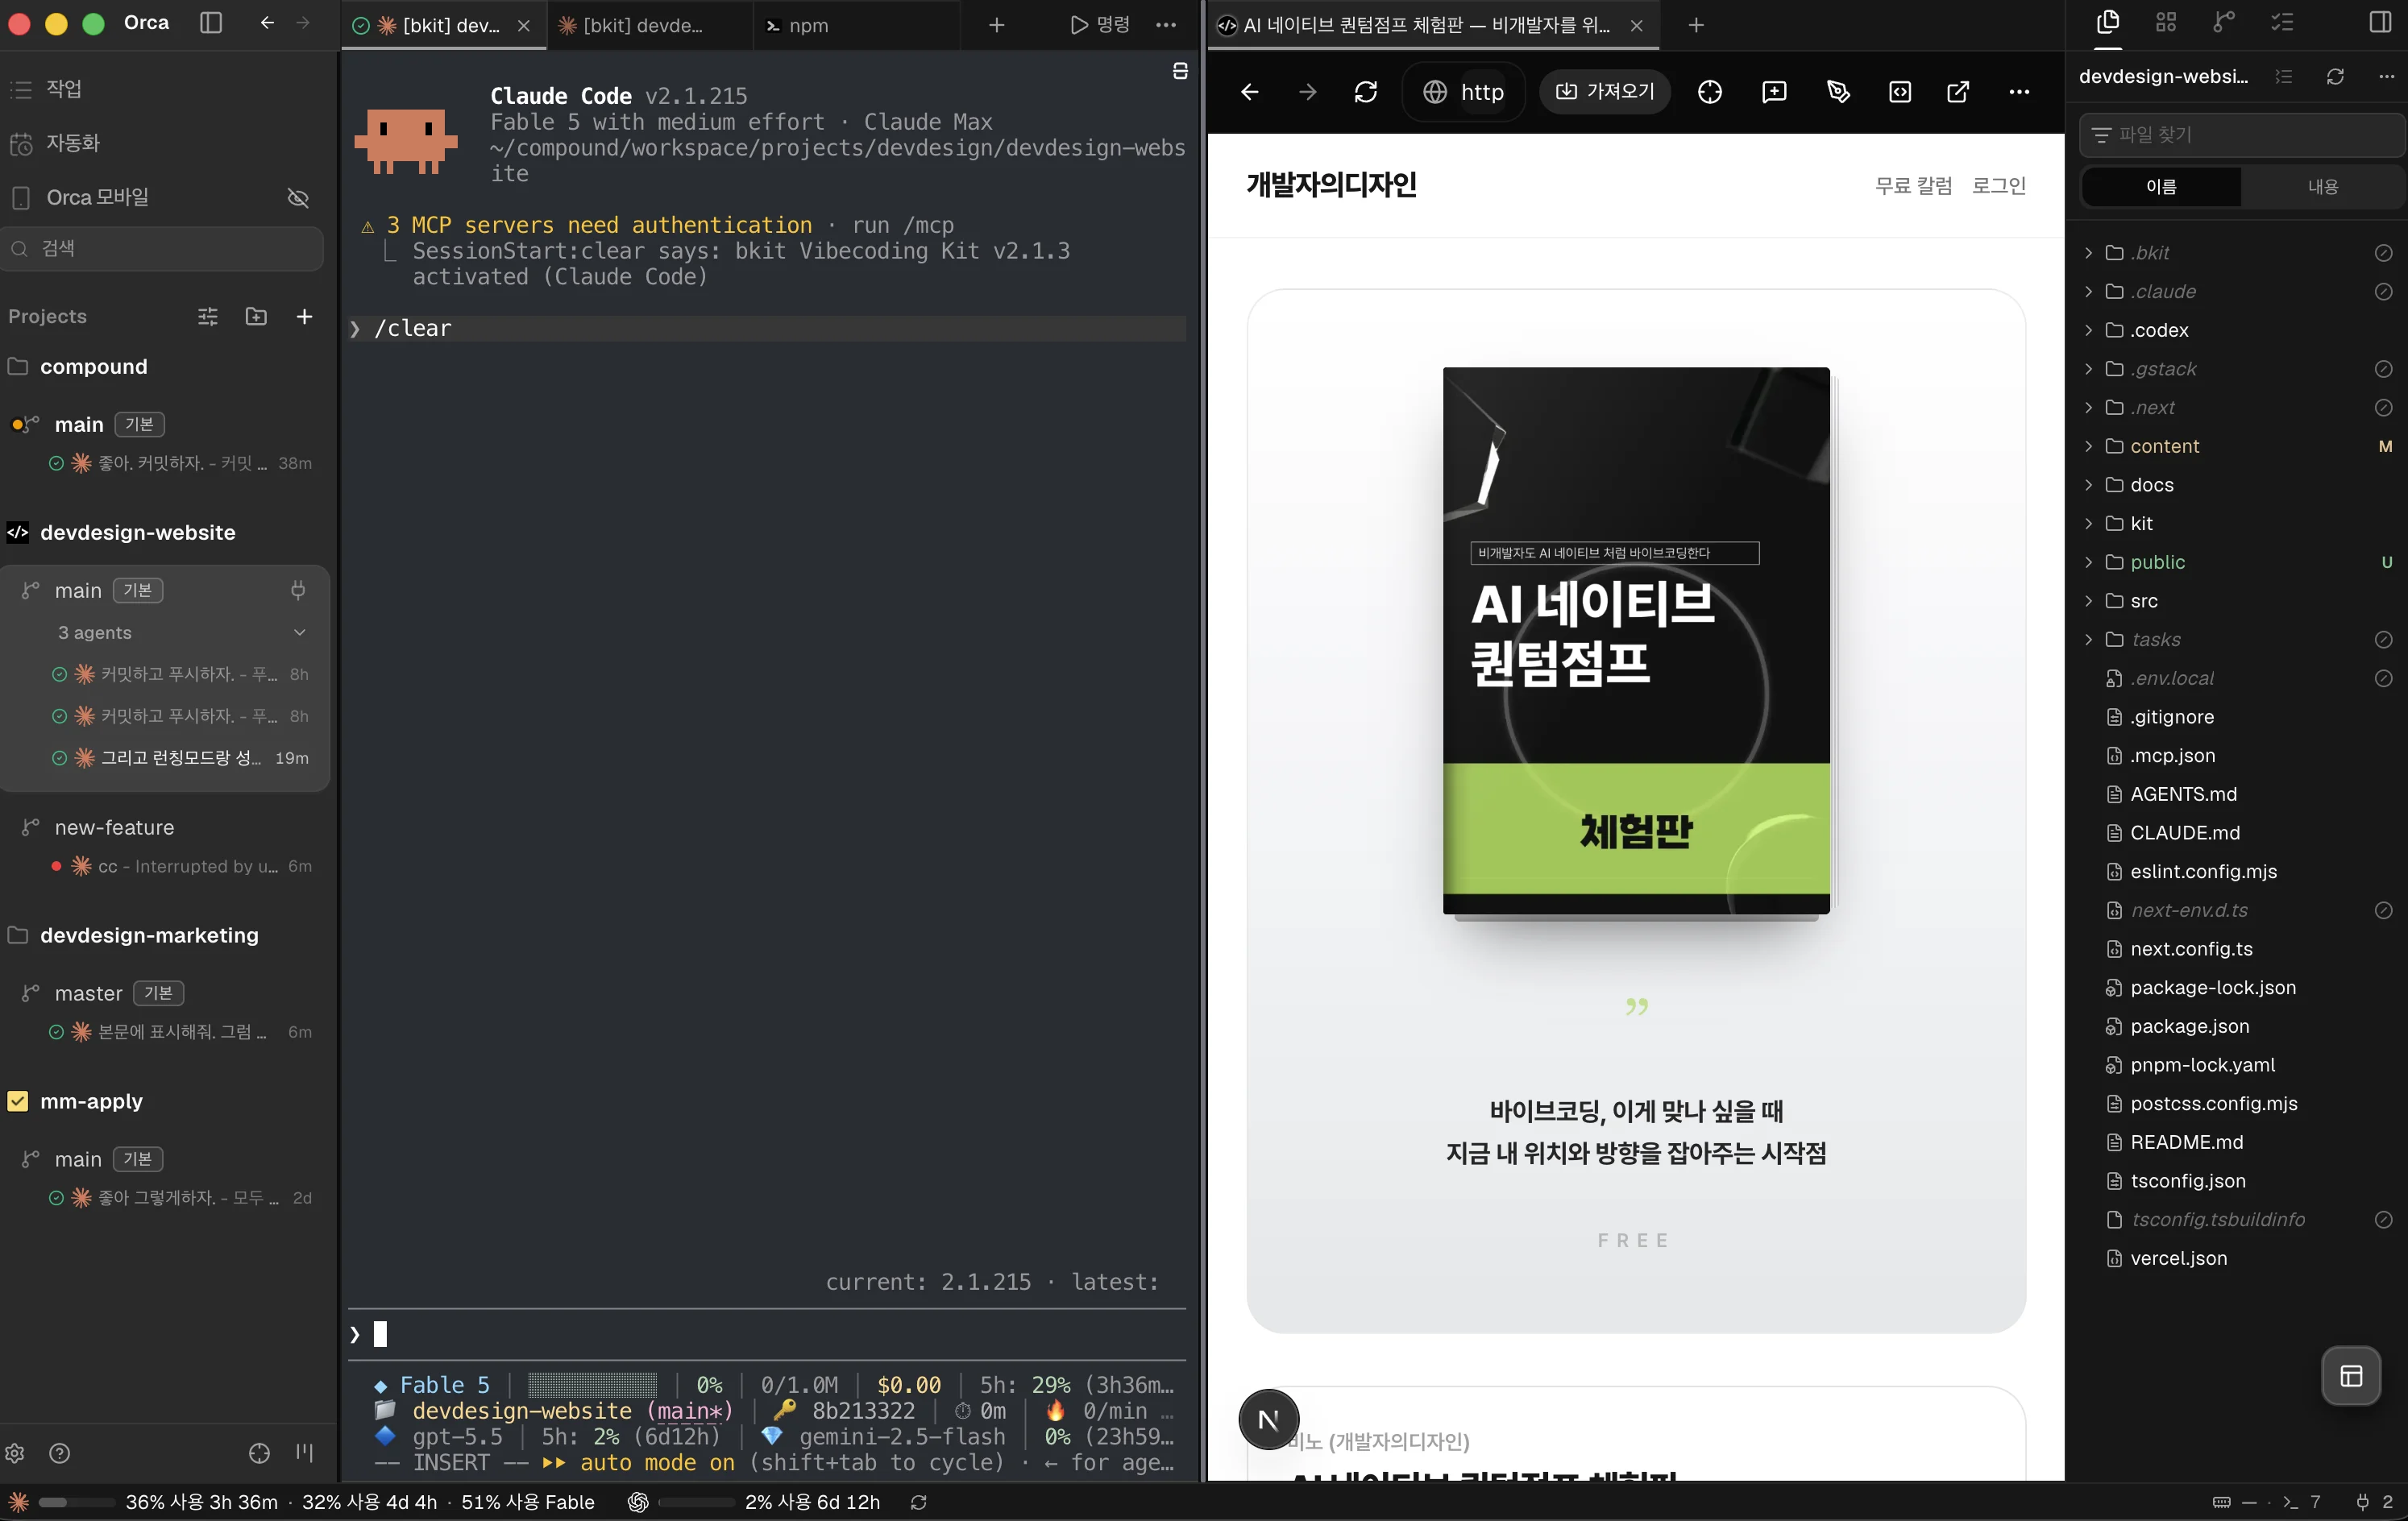Toggle Orca 모바일 visibility eye icon

tap(298, 198)
